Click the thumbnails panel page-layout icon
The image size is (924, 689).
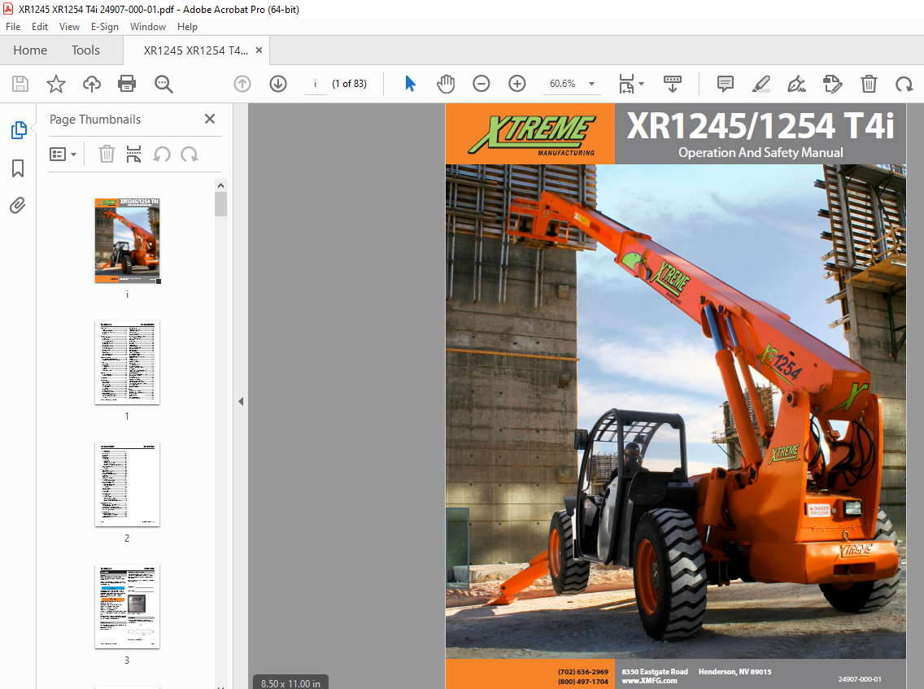(x=133, y=155)
